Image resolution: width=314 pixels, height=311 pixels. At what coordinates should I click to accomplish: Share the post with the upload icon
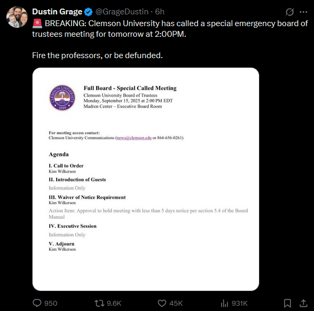point(303,303)
